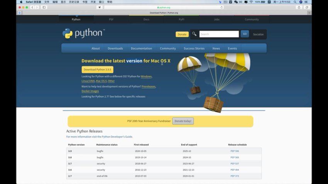
Task: Open the Success Stories navigation menu
Action: 194,49
